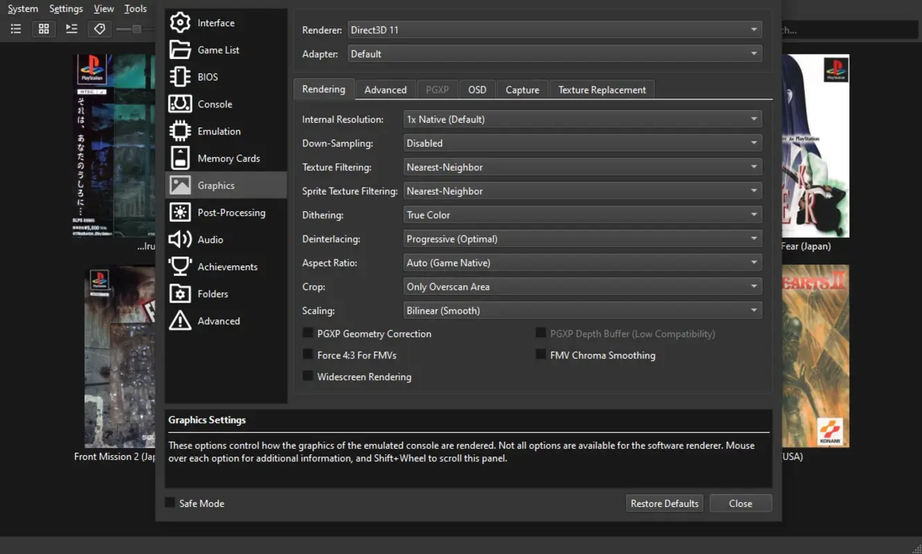922x554 pixels.
Task: Toggle Widescreen Rendering on
Action: pyautogui.click(x=308, y=375)
